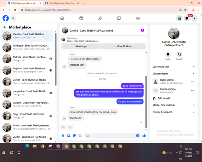Image resolution: width=202 pixels, height=162 pixels.
Task: Click the Mute bell in chat details
Action: 168,54
